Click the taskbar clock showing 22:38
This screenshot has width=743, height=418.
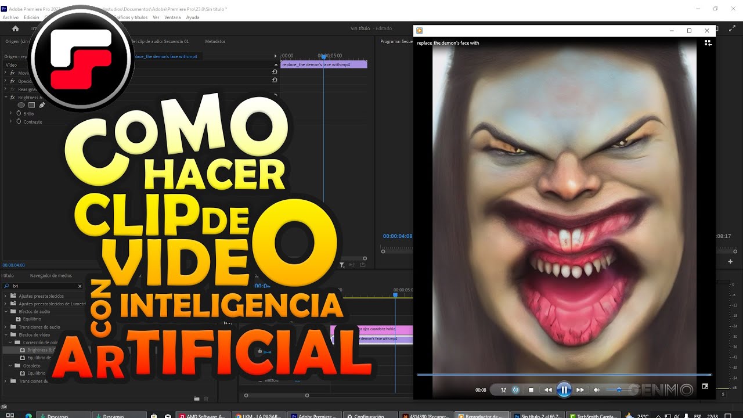click(x=713, y=416)
